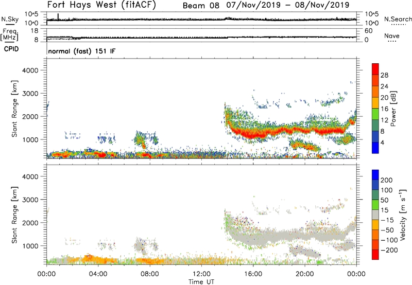The width and height of the screenshot is (412, 285).
Task: Select the gray segment of velocity color bar
Action: pos(375,215)
